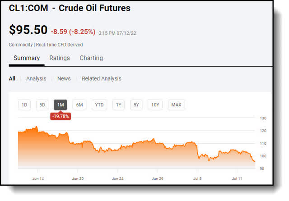Screen dimensions: 289x201
Task: Click the chart line near Jul 5
Action: coord(197,151)
